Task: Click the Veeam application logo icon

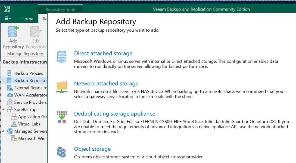Action: click(7, 9)
